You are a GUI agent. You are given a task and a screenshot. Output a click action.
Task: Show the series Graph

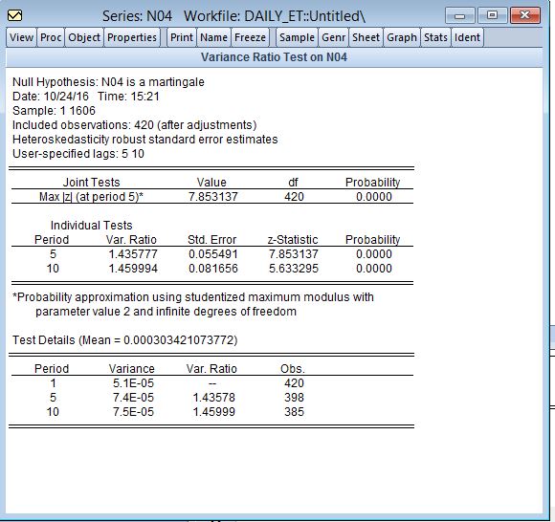402,37
